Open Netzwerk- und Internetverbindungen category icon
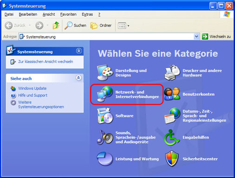 105,94
